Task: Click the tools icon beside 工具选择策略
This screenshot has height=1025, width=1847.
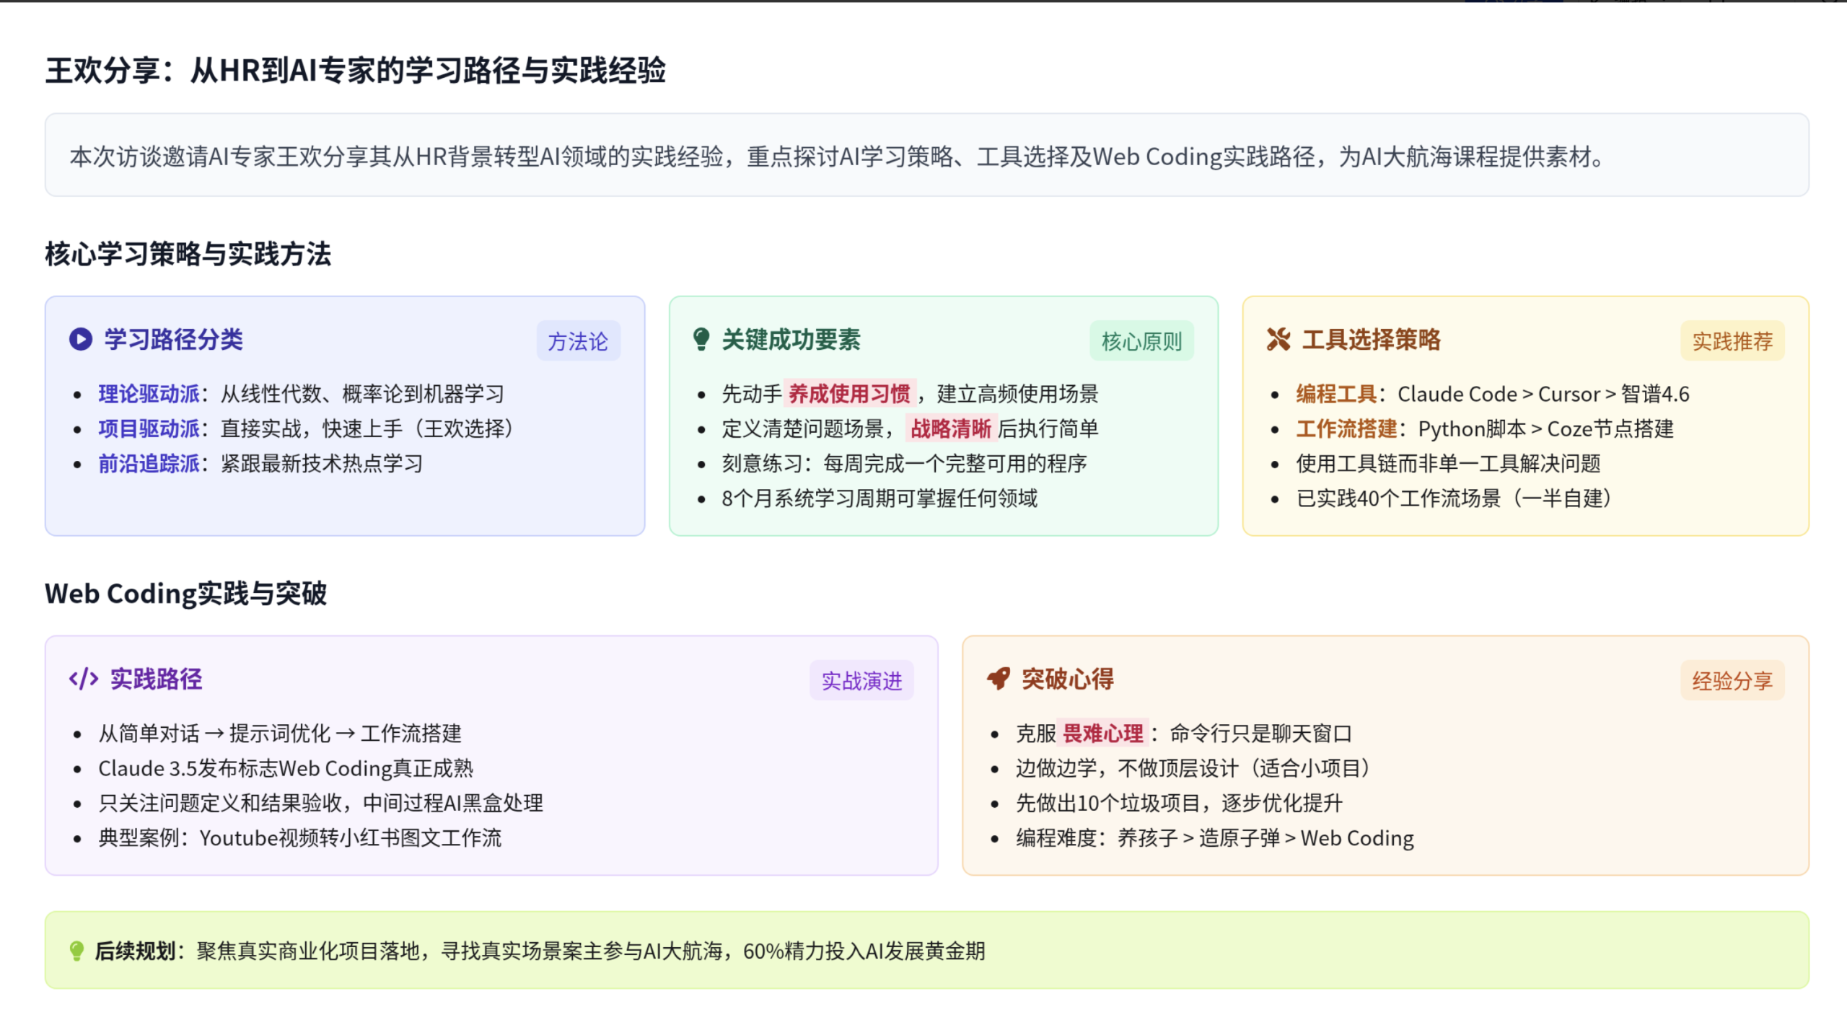Action: tap(1278, 339)
